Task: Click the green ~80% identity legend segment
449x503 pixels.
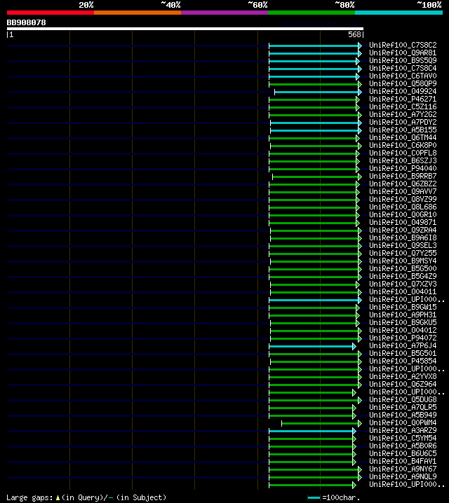Action: tap(311, 13)
